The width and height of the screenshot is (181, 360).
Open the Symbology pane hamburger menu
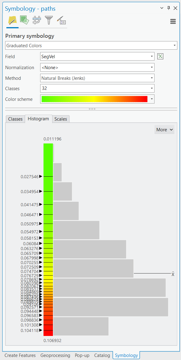click(173, 22)
